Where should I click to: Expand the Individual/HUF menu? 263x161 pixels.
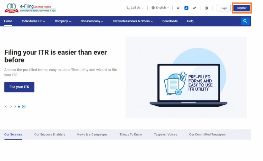coord(33,21)
